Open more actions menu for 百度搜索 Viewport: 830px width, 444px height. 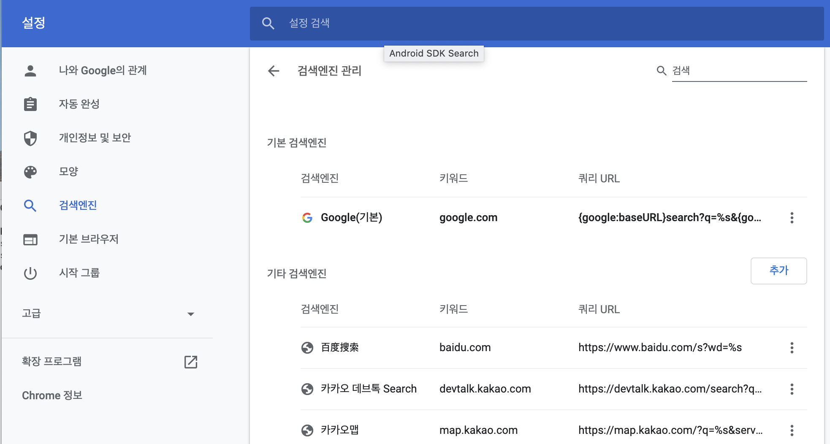point(792,348)
